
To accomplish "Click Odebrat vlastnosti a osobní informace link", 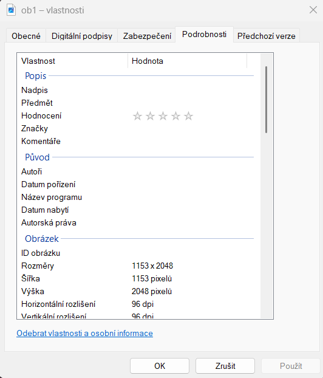I will click(x=84, y=333).
